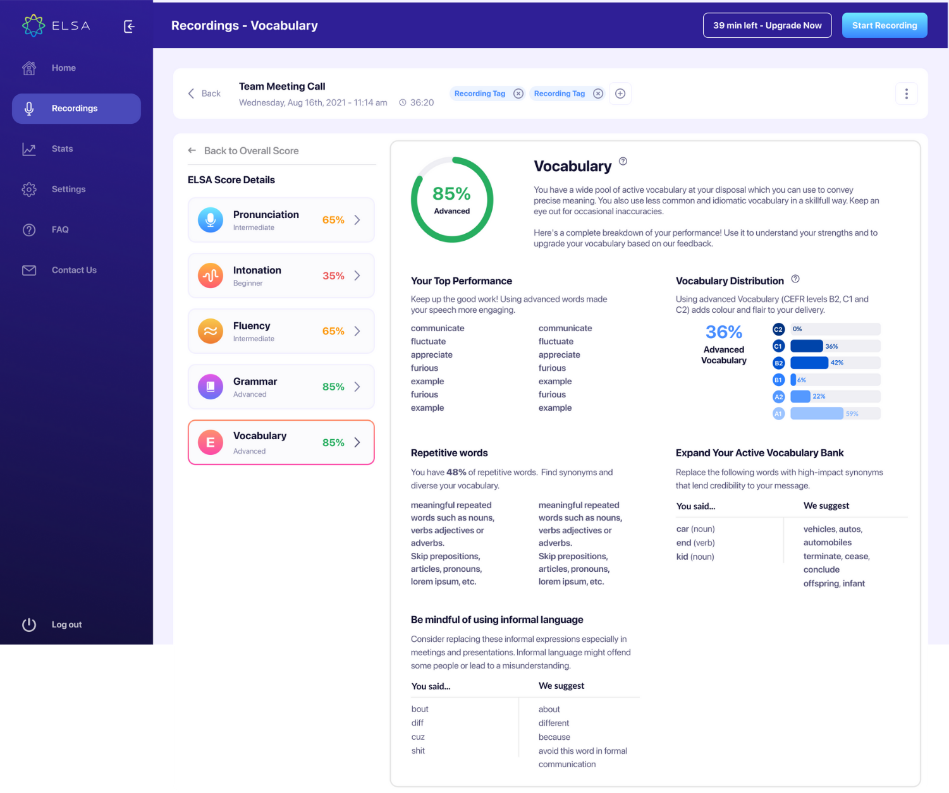Viewport: 949px width, 793px height.
Task: Select the Recordings microphone icon in sidebar
Action: click(29, 108)
